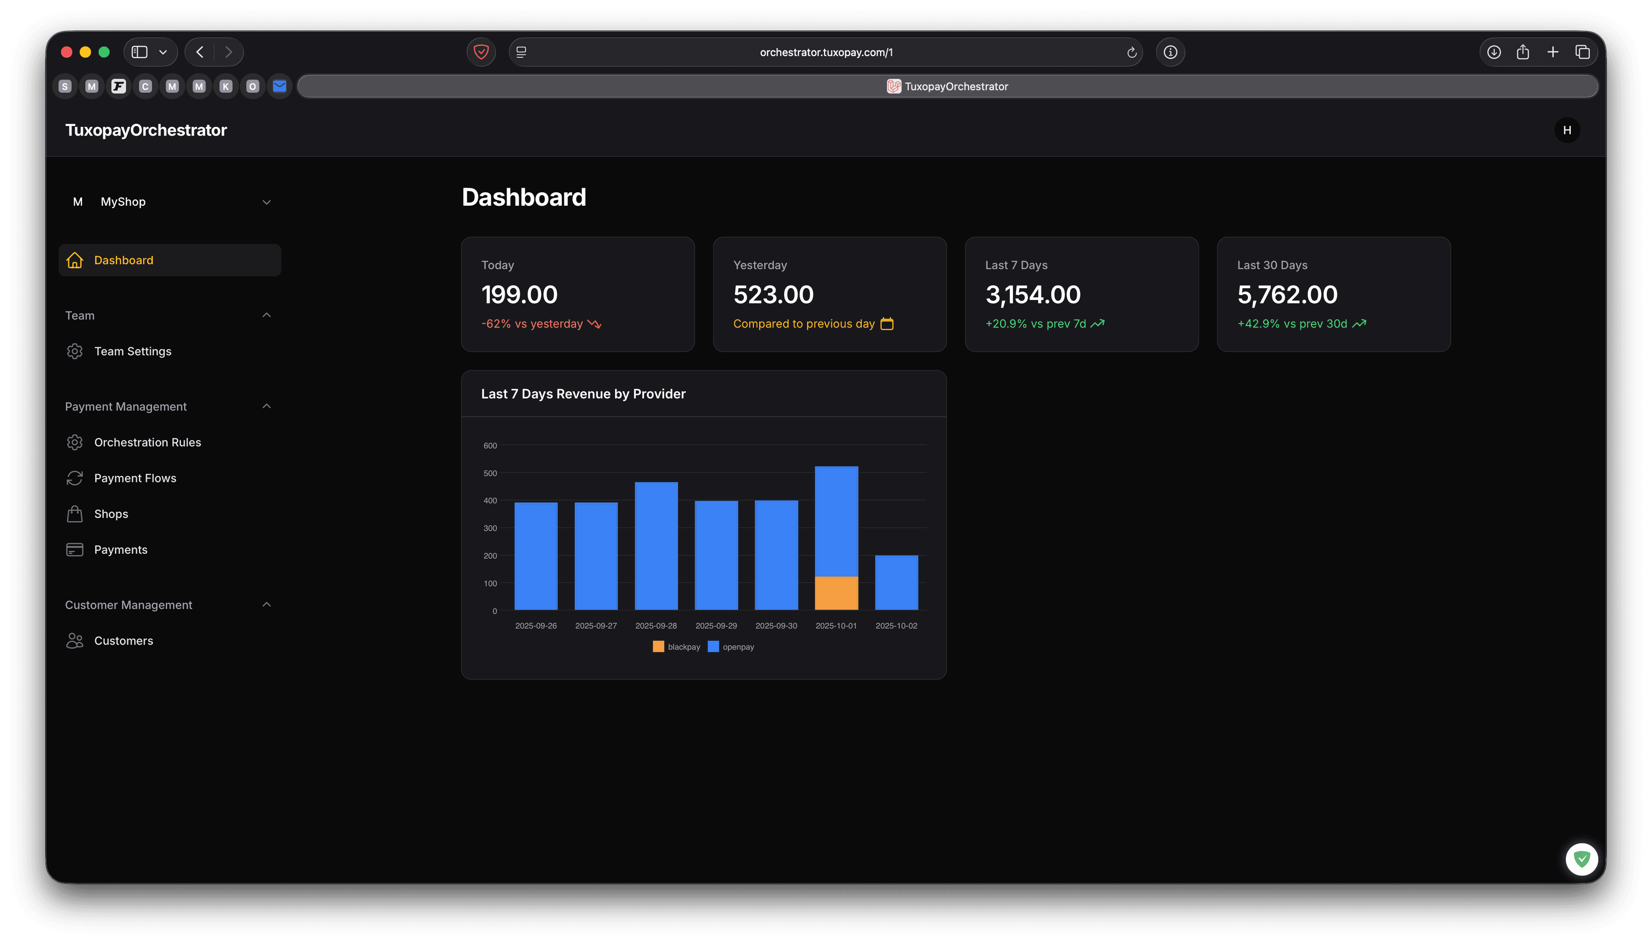The height and width of the screenshot is (944, 1652).
Task: Click the TuxopayOrchestrator logo link
Action: tap(146, 130)
